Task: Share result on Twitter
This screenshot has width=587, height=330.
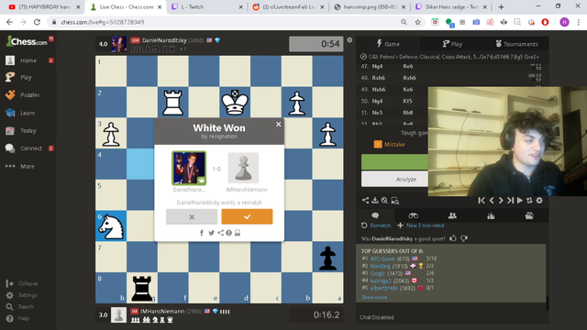Action: point(211,233)
